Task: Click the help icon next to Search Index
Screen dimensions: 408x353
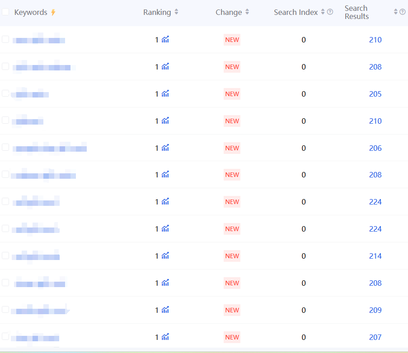Action: [x=330, y=12]
